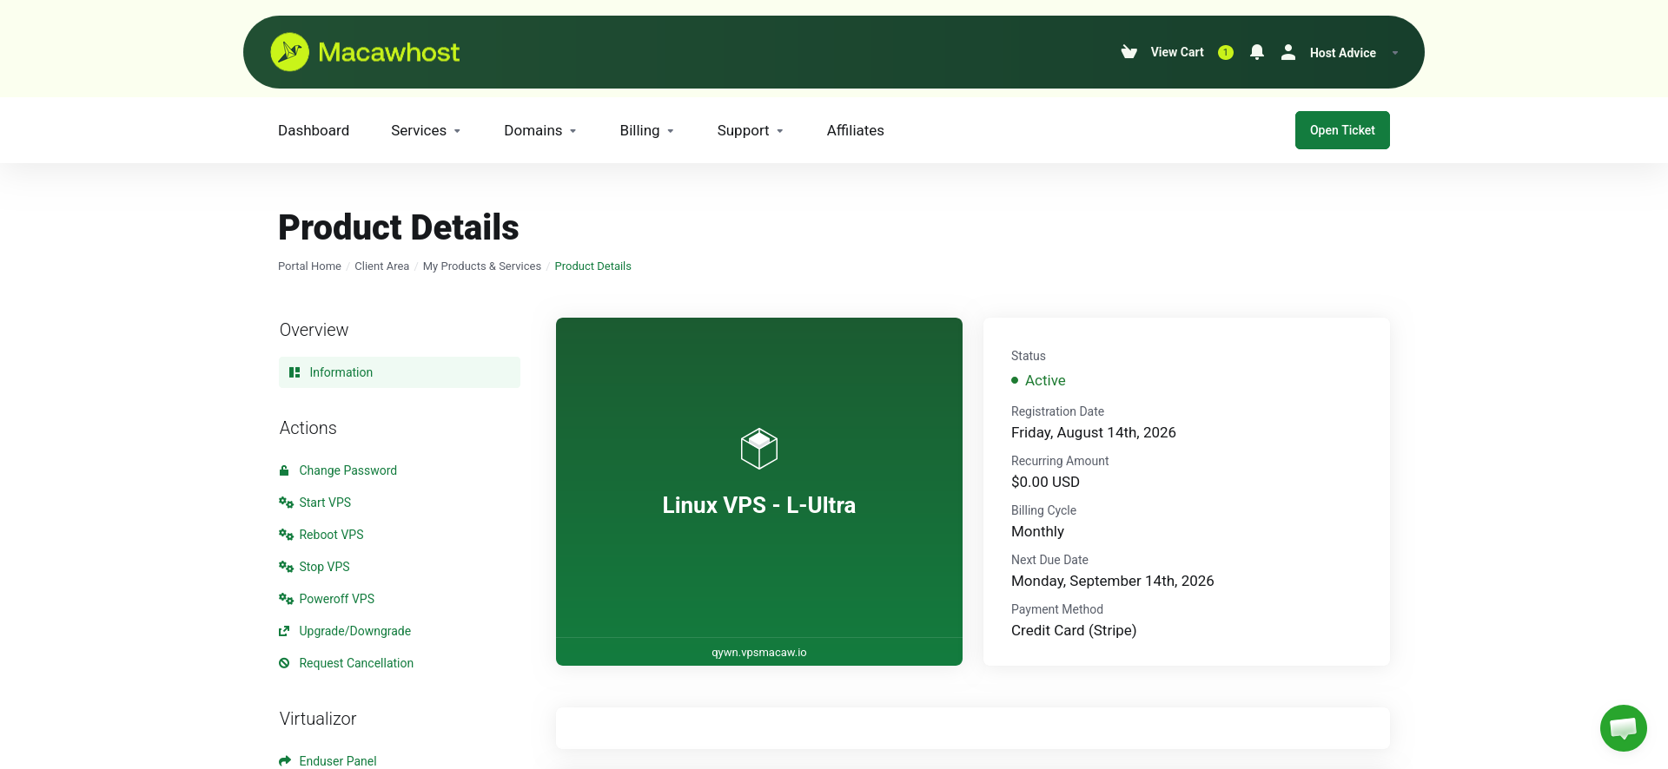Click the Macawhost brand name text
Image resolution: width=1668 pixels, height=769 pixels.
388,52
